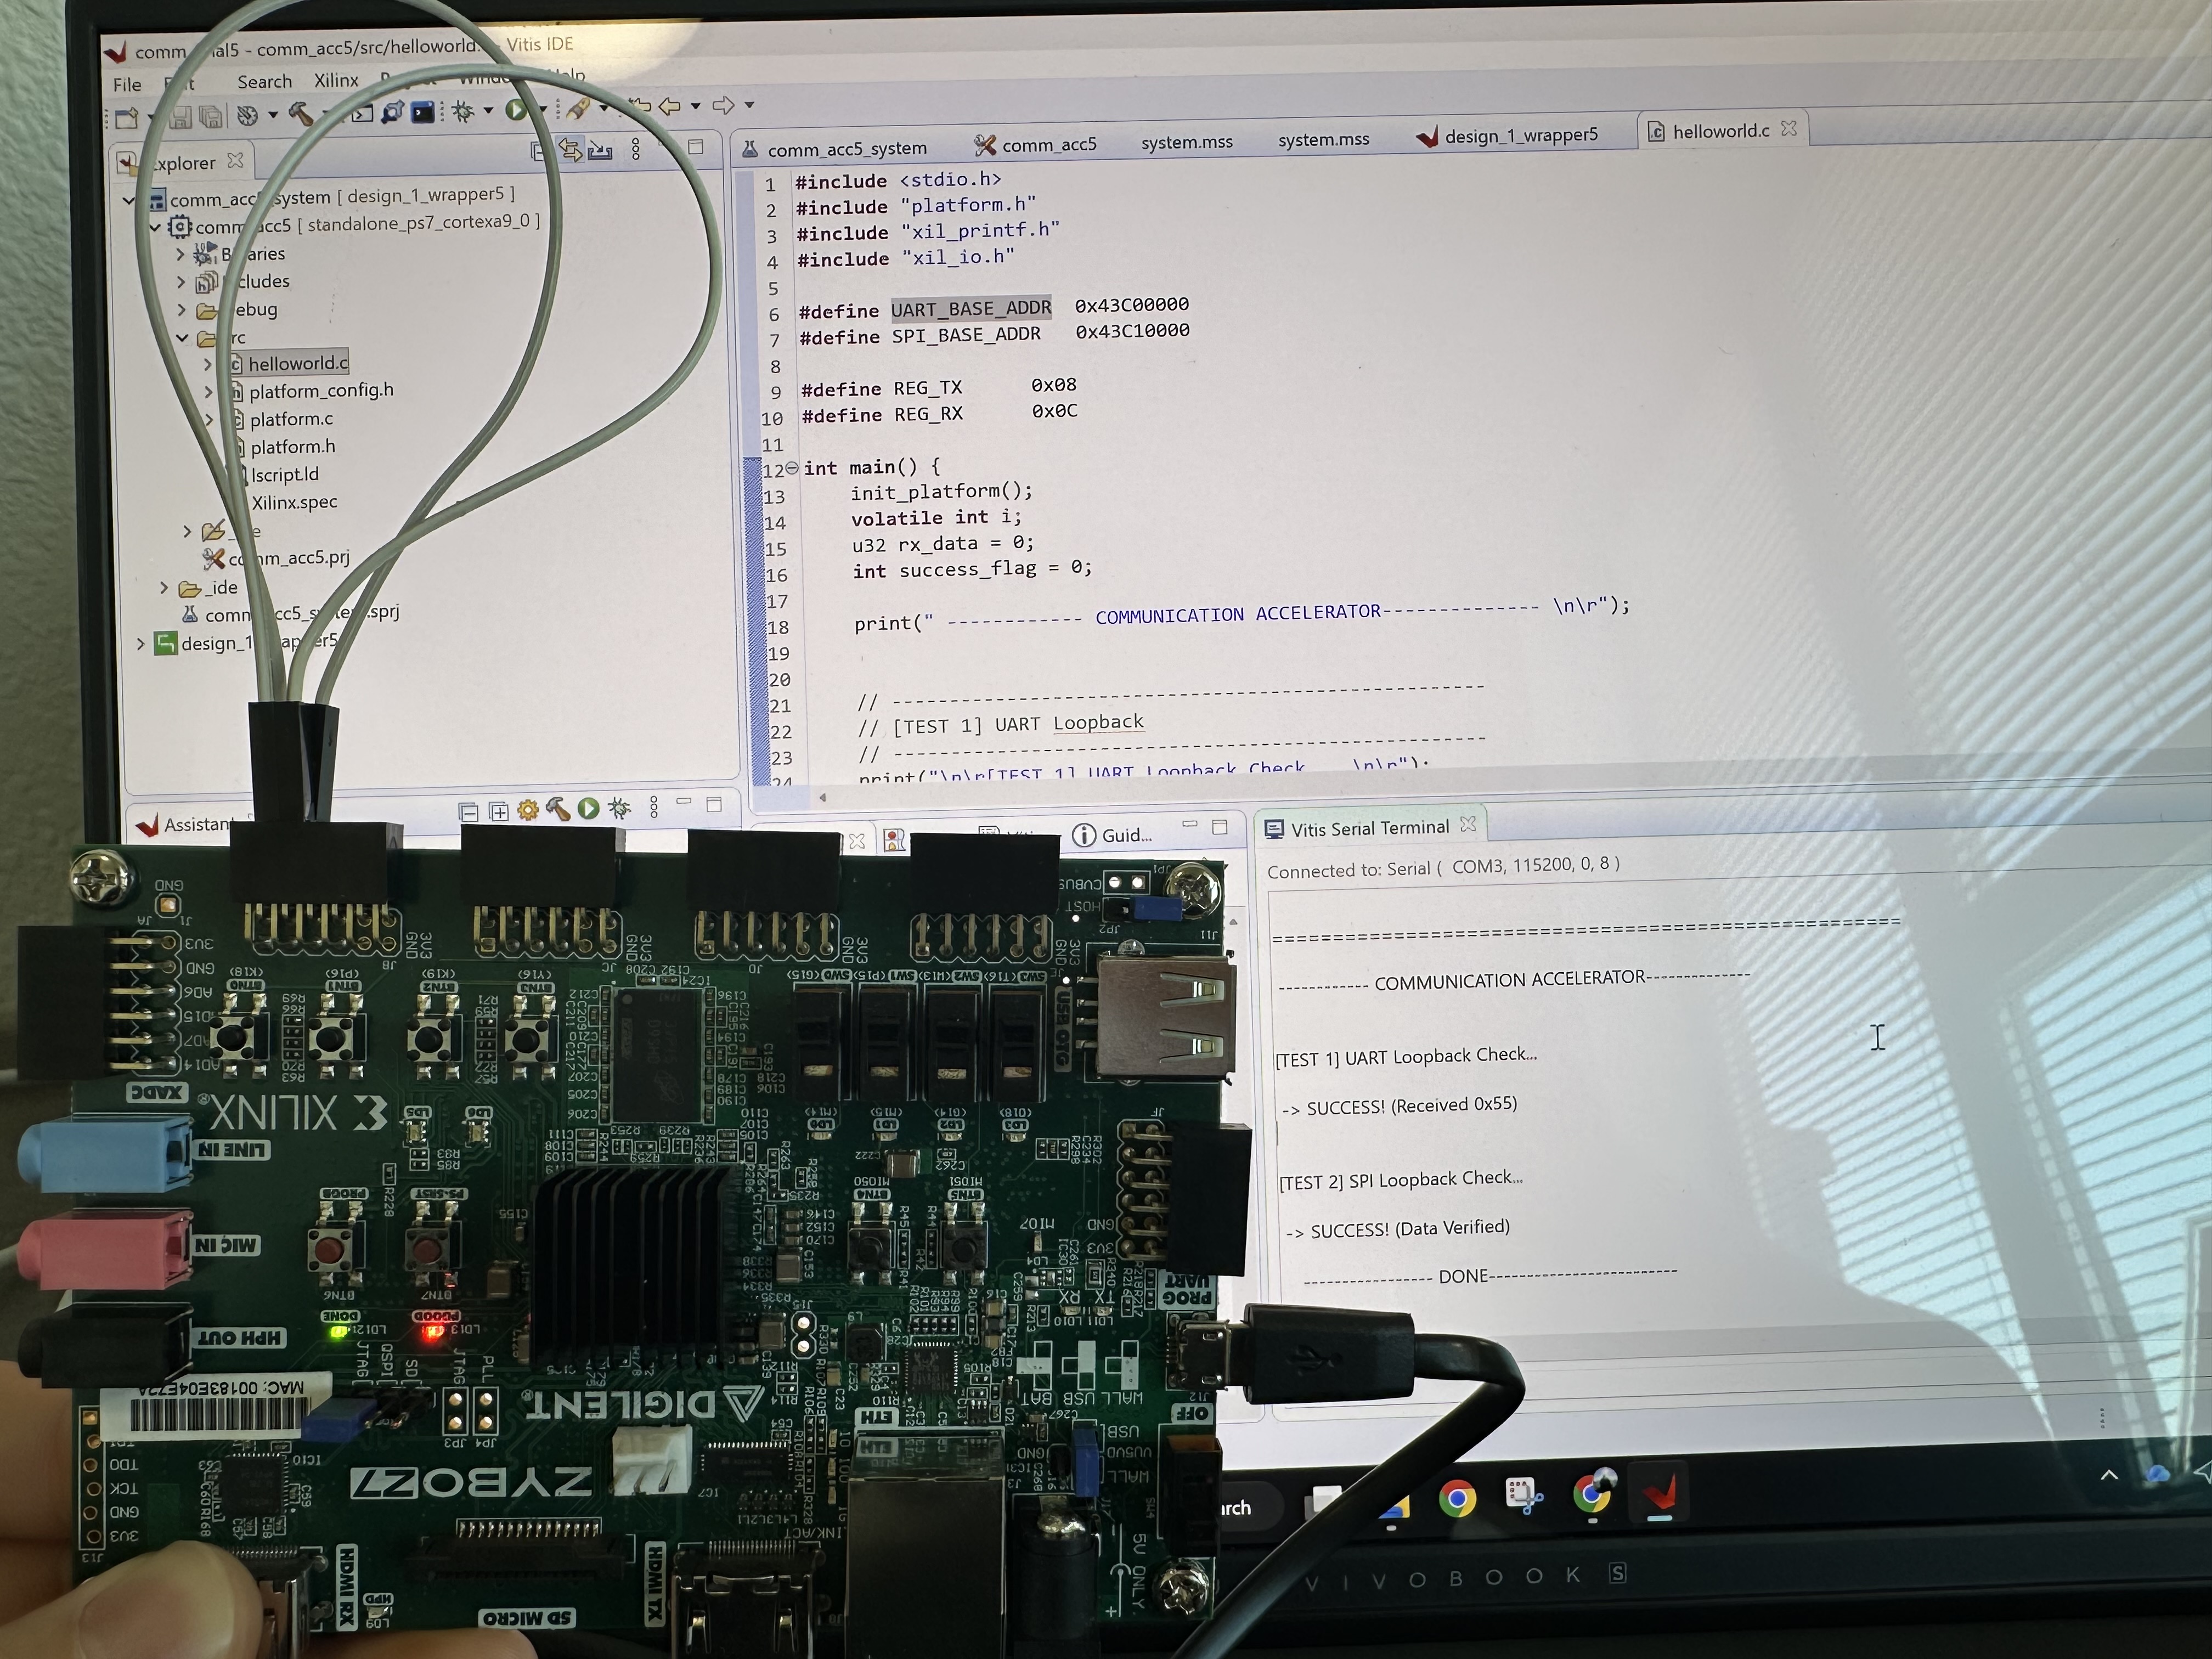Click the New project toolbar icon

tap(127, 118)
